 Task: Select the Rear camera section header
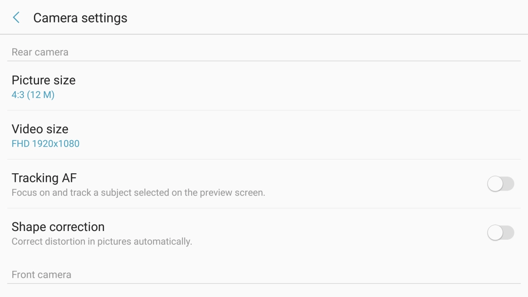pos(40,52)
